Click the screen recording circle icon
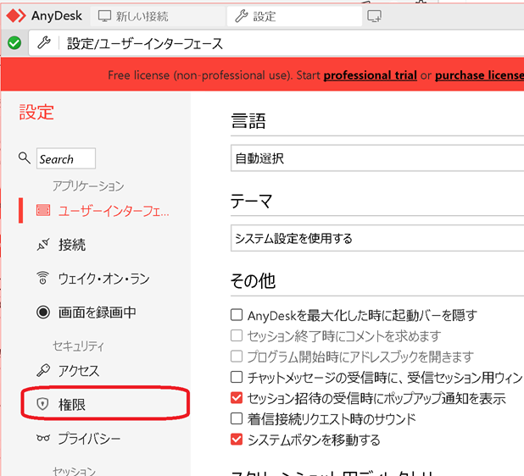Image resolution: width=524 pixels, height=476 pixels. coord(43,313)
